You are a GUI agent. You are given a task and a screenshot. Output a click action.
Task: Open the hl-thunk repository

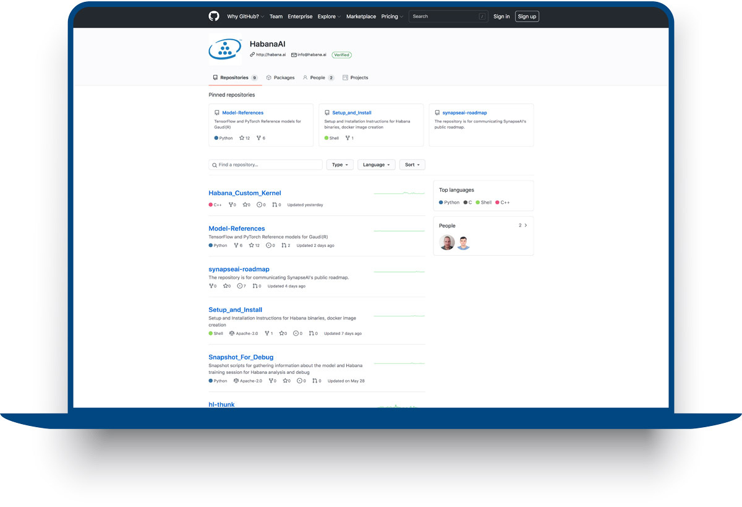222,404
